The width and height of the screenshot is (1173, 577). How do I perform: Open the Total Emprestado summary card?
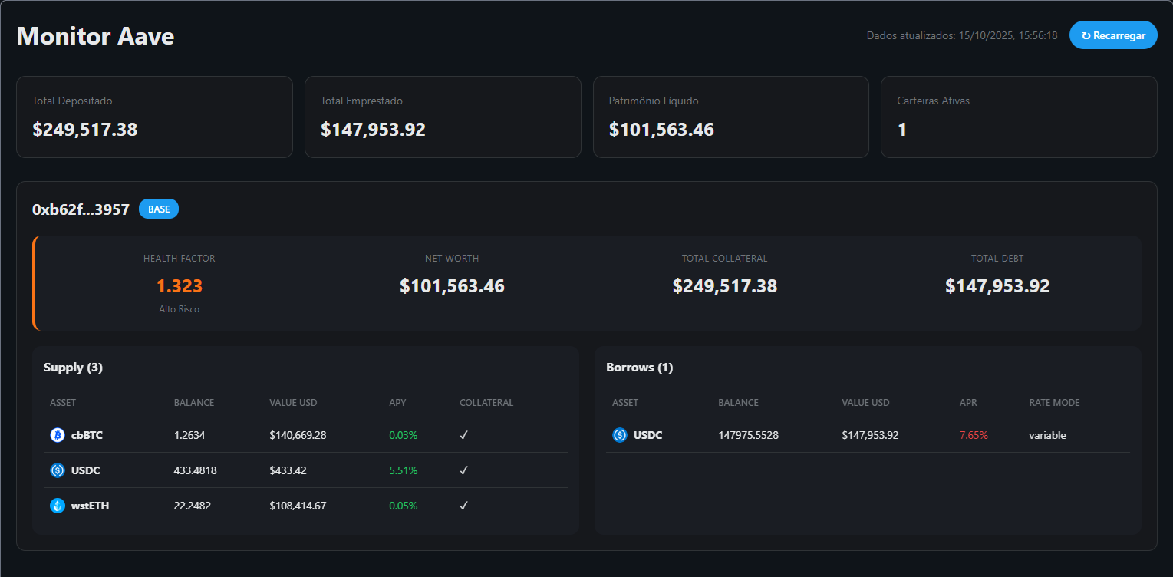tap(443, 117)
